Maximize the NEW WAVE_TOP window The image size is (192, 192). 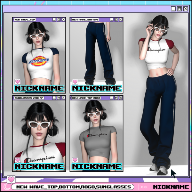tap(59, 20)
